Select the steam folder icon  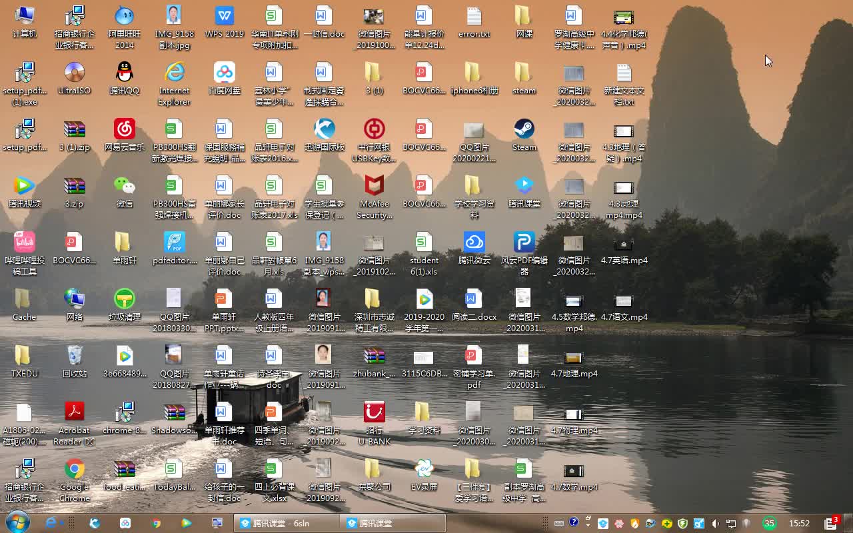click(524, 79)
